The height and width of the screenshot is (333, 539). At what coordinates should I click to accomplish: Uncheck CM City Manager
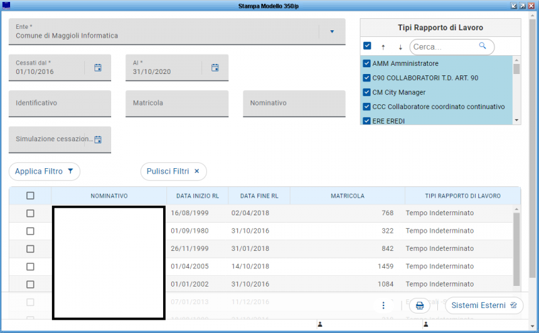pos(367,92)
